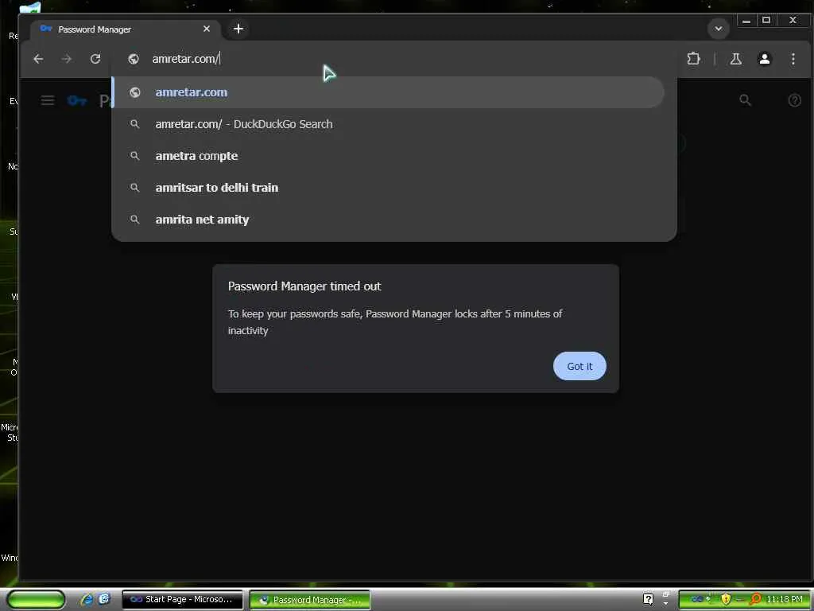Switch to Start Page taskbar window
814x611 pixels.
click(182, 600)
